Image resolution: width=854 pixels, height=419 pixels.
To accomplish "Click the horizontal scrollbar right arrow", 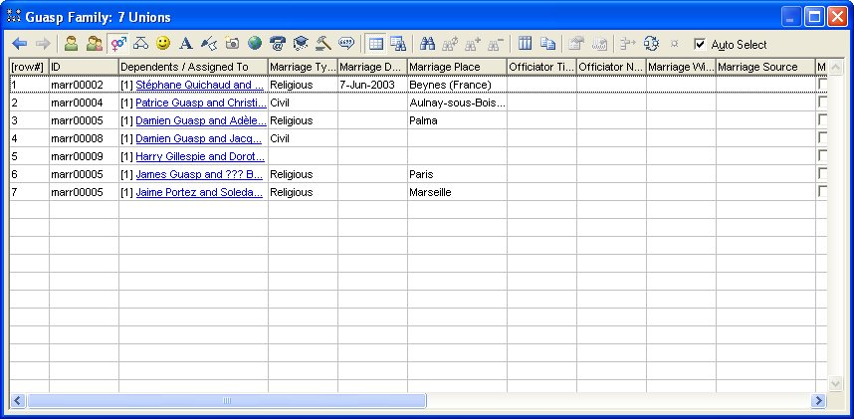I will (x=818, y=400).
